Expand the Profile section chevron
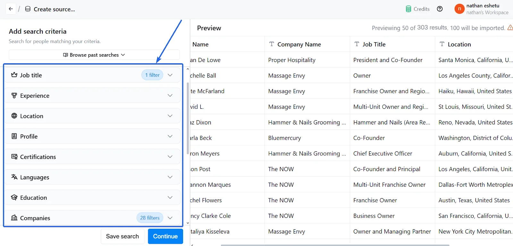Screen dimensions: 513x246 [x=170, y=136]
